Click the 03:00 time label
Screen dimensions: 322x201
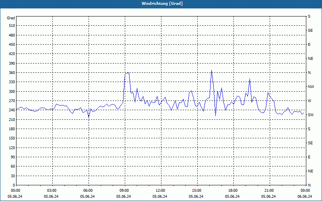click(x=53, y=190)
